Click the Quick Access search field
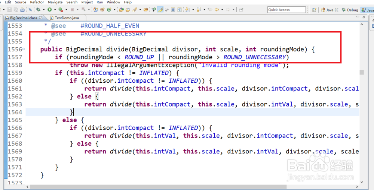Screen dimensions: 374x190 286,10
